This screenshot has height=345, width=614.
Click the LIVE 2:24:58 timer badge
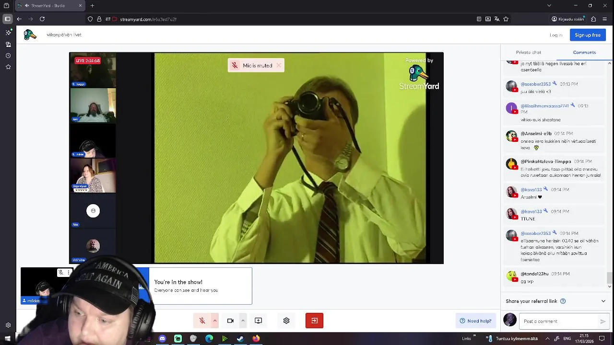88,61
